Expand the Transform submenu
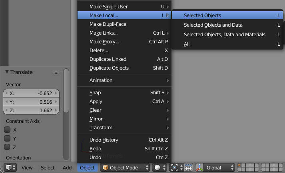 pos(124,127)
